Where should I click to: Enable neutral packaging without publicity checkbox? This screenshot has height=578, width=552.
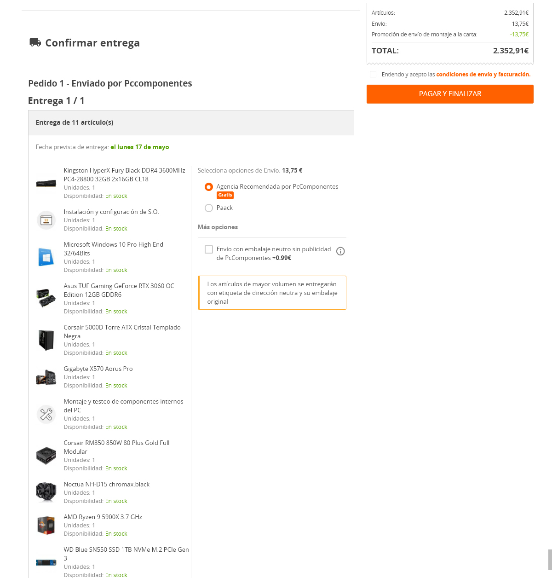(209, 249)
